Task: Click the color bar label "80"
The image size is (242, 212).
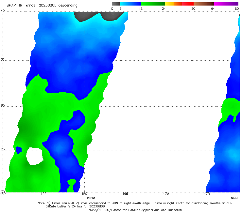Action: (237, 9)
